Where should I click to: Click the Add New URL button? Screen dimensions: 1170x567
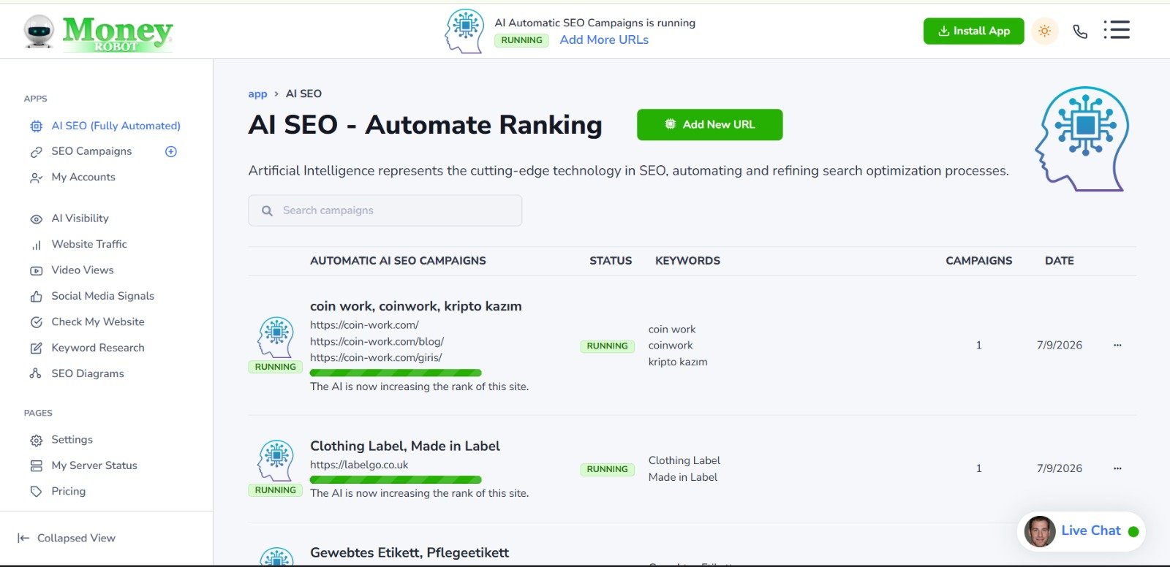tap(709, 124)
